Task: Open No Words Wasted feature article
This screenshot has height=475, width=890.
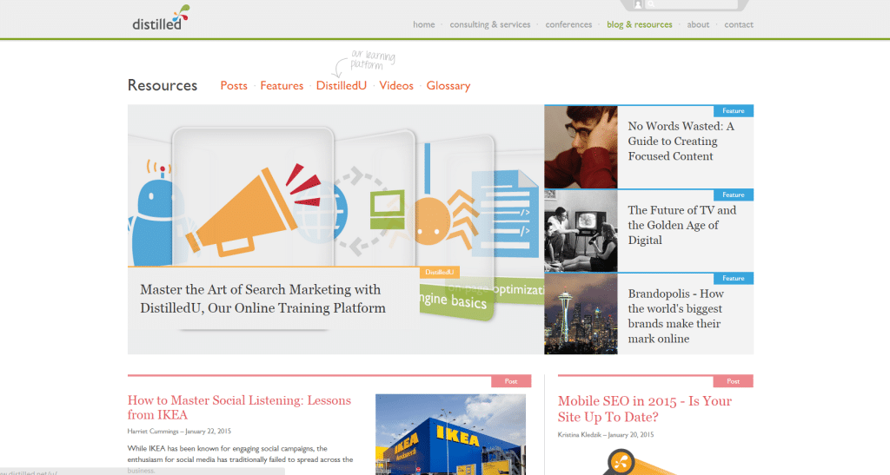Action: coord(681,142)
